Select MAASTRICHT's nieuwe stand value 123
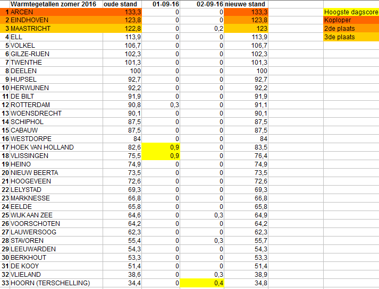This screenshot has height=289, width=379. click(246, 29)
